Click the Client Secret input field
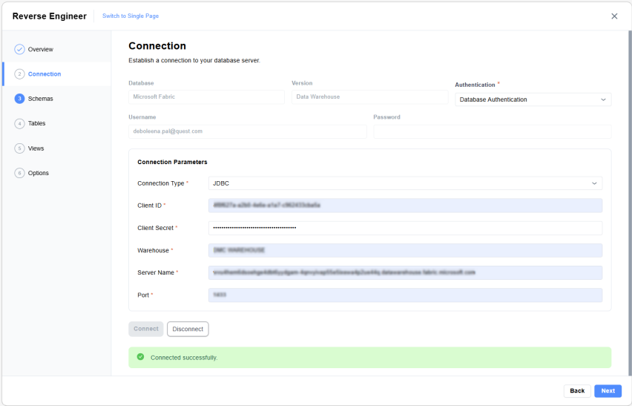Screen dimensions: 632x406 (x=405, y=228)
